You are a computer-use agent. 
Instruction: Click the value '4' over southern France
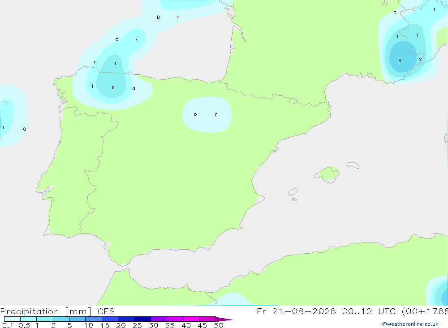(400, 60)
